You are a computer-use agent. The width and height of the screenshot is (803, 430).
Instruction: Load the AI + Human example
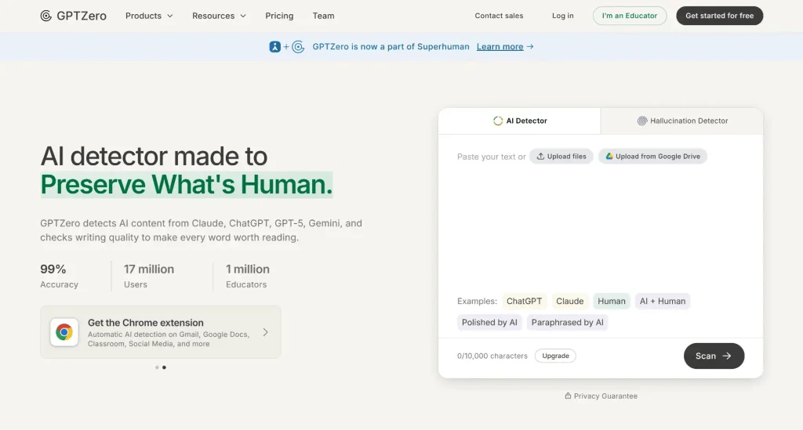(x=662, y=301)
